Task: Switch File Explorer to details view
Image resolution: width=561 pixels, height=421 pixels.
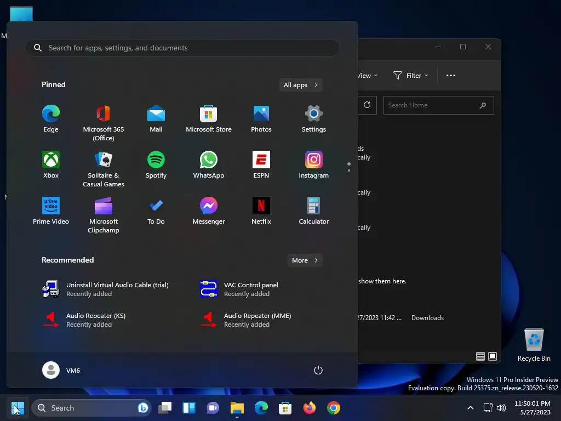Action: [480, 356]
